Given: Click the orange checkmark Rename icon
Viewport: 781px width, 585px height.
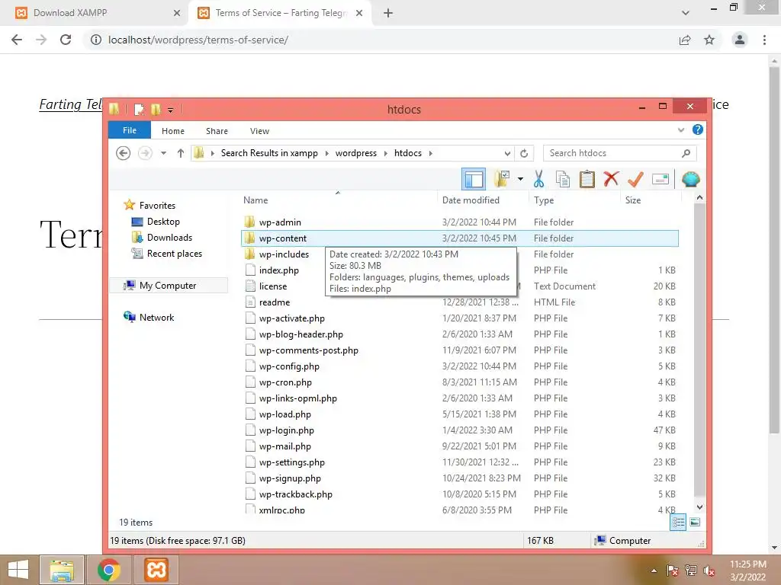Looking at the screenshot, I should pyautogui.click(x=635, y=179).
